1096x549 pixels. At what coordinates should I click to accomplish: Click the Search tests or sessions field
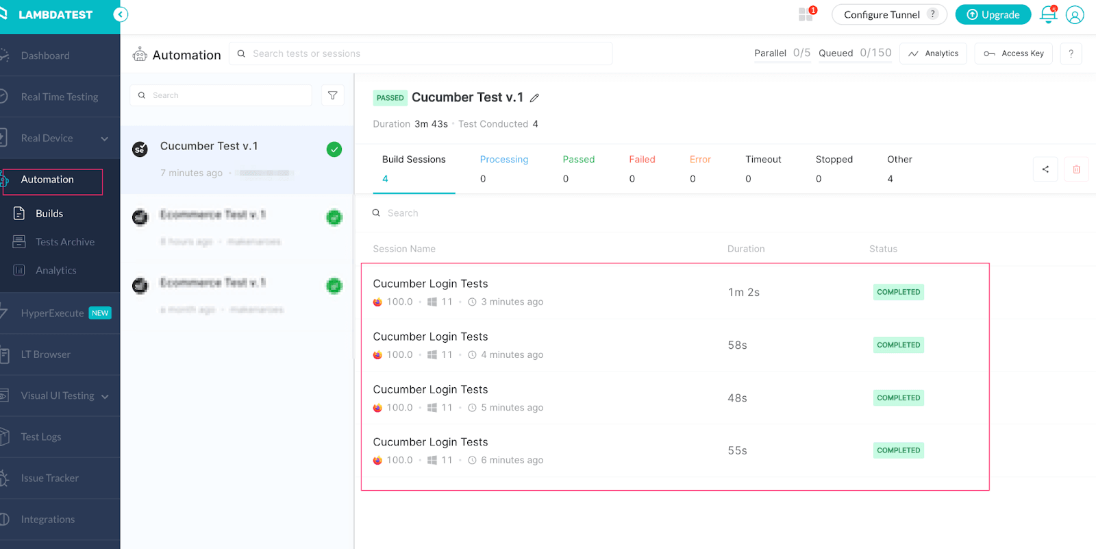point(421,53)
